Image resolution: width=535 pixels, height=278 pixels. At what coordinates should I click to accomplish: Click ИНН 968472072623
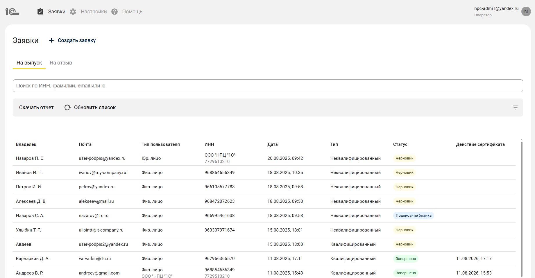click(219, 201)
